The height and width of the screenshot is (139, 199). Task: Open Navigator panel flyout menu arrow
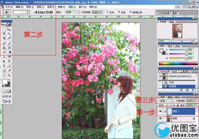click(x=196, y=22)
